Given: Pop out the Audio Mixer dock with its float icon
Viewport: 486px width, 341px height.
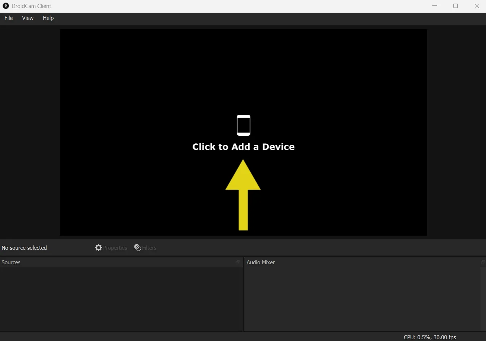Looking at the screenshot, I should 483,262.
